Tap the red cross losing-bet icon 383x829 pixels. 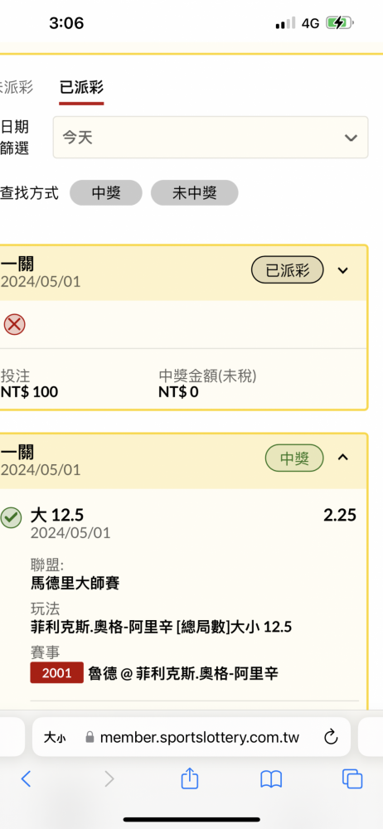click(14, 324)
